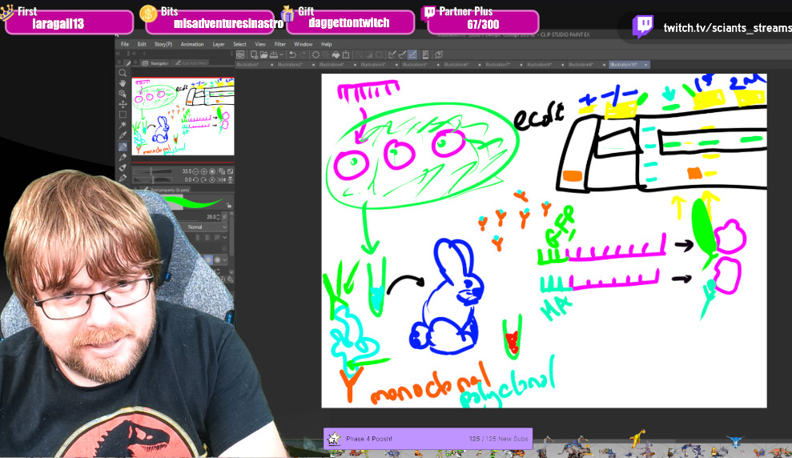The width and height of the screenshot is (792, 458).
Task: Toggle the highlighted Snap to Grid button
Action: coord(412,54)
